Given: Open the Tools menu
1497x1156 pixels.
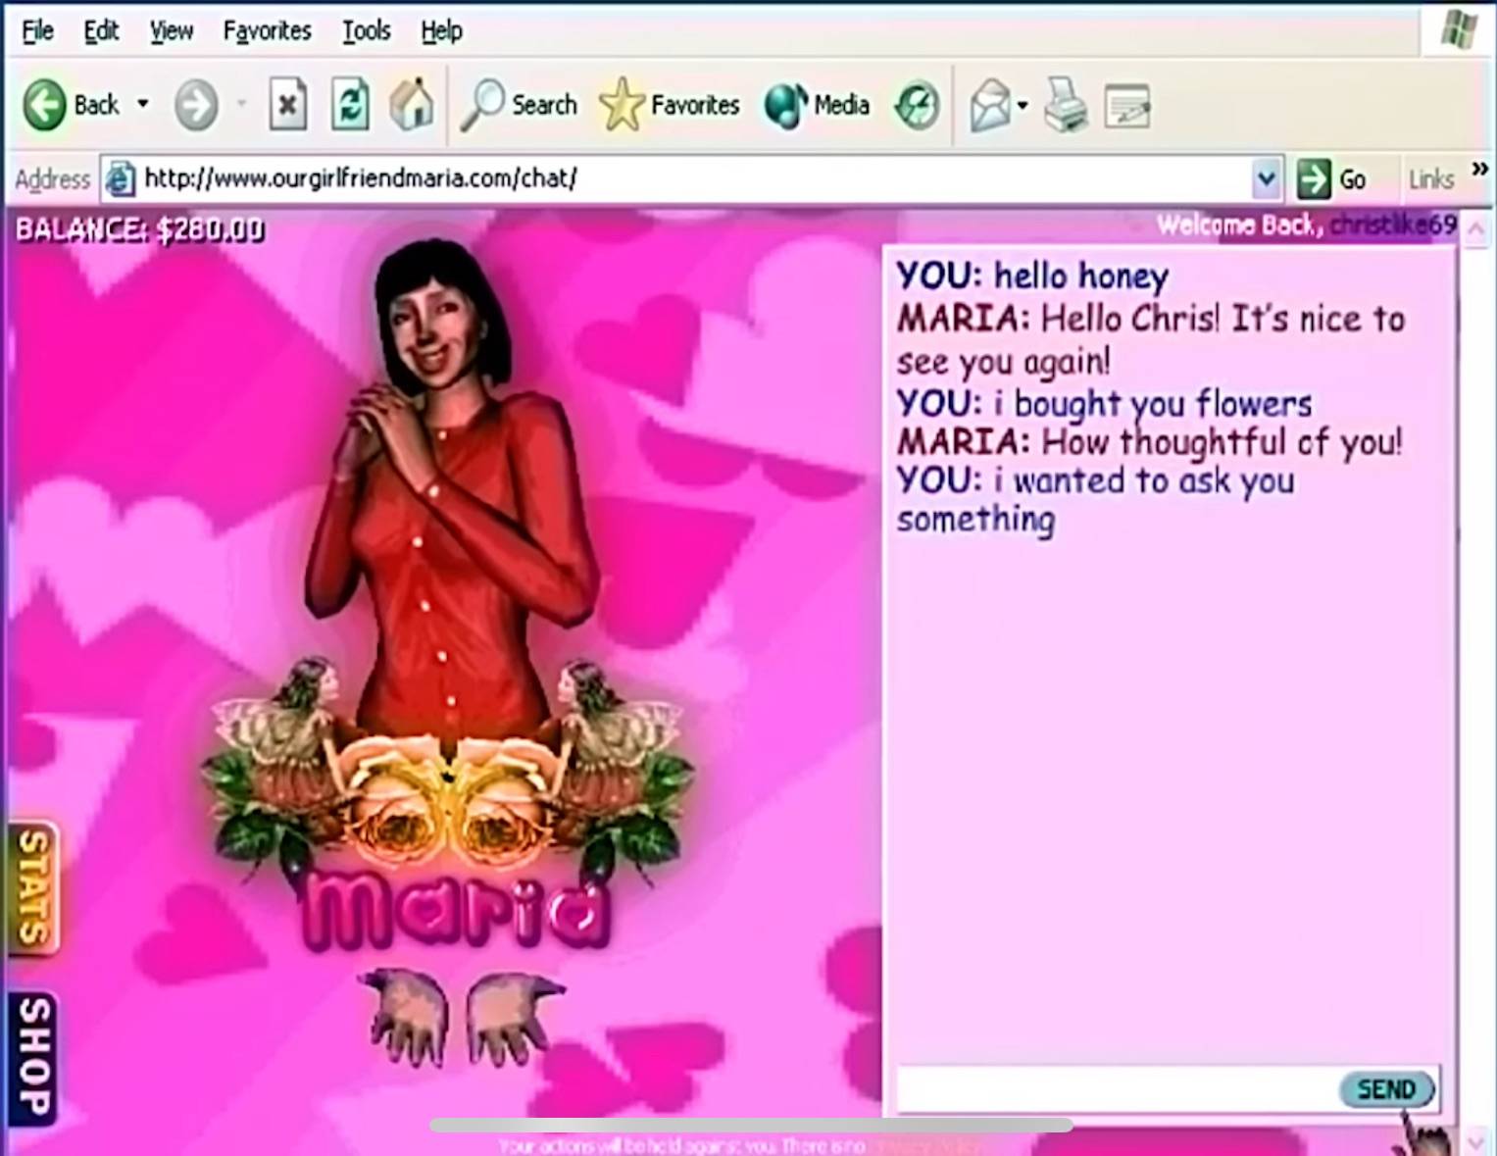Looking at the screenshot, I should point(366,31).
